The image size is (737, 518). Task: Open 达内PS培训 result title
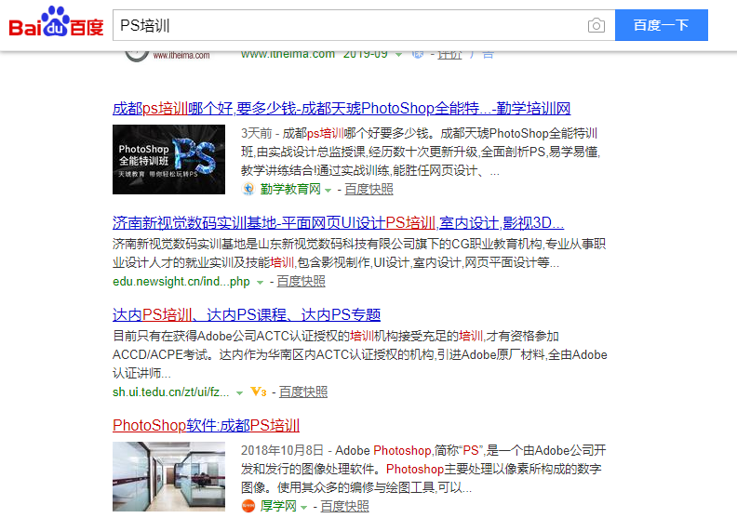[x=247, y=314]
